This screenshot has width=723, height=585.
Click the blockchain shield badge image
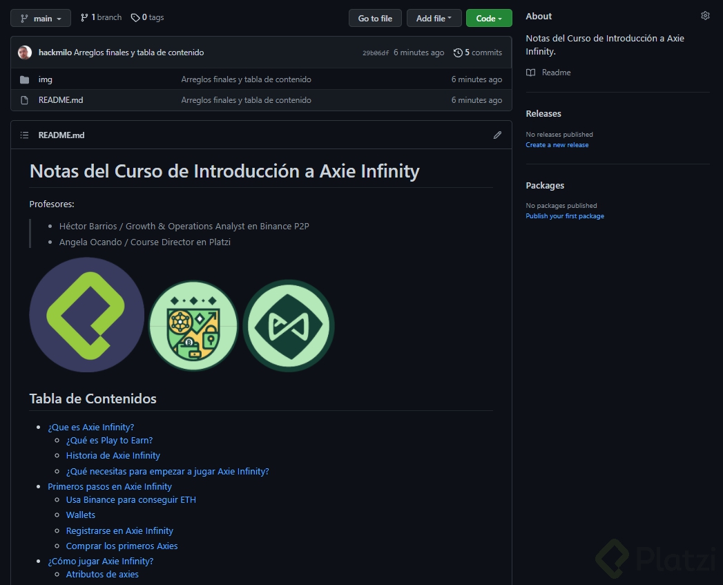(193, 326)
